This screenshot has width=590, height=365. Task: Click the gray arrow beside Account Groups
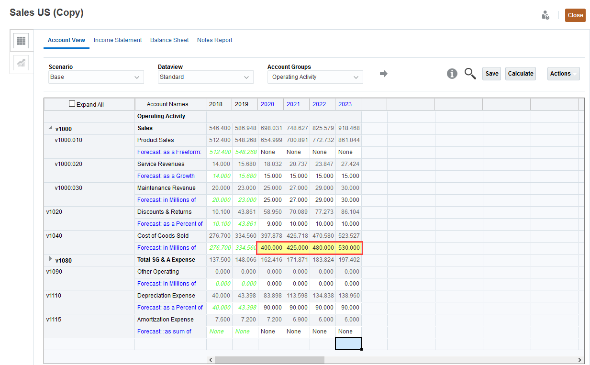point(383,74)
